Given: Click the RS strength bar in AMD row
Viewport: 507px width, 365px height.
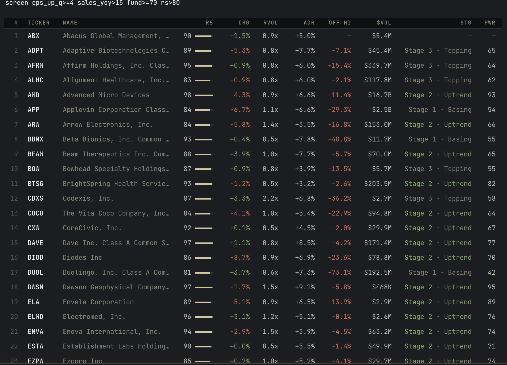Looking at the screenshot, I should point(204,95).
